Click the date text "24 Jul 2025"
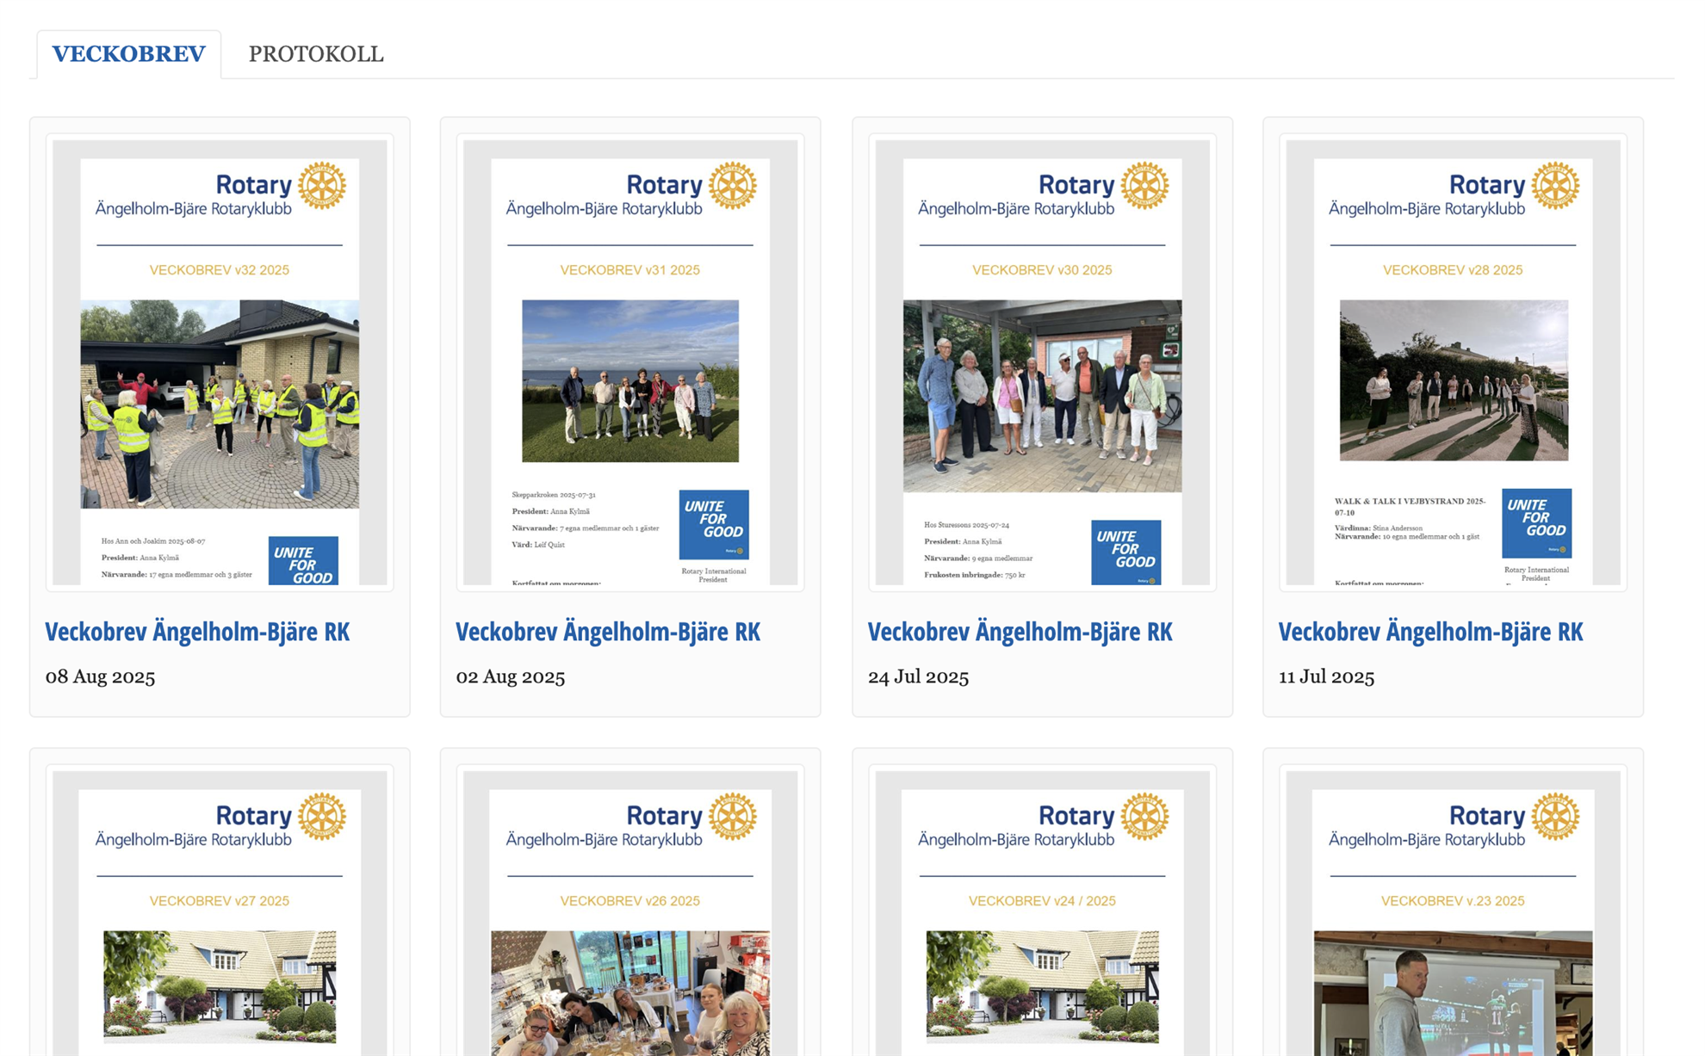The width and height of the screenshot is (1705, 1056). pos(918,676)
